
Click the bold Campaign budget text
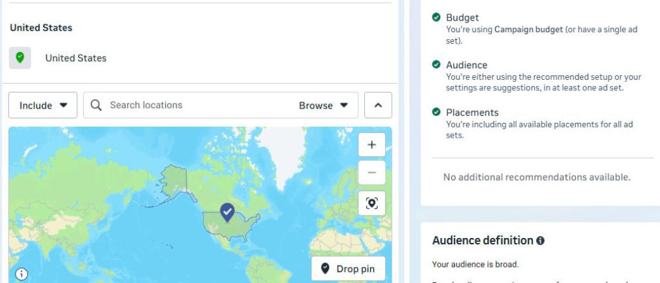click(524, 30)
